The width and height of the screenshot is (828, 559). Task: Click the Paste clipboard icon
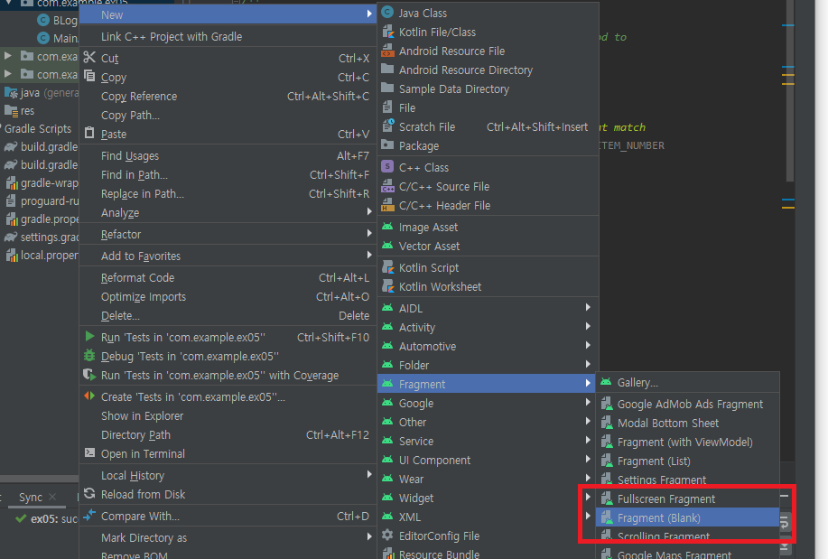tap(89, 133)
